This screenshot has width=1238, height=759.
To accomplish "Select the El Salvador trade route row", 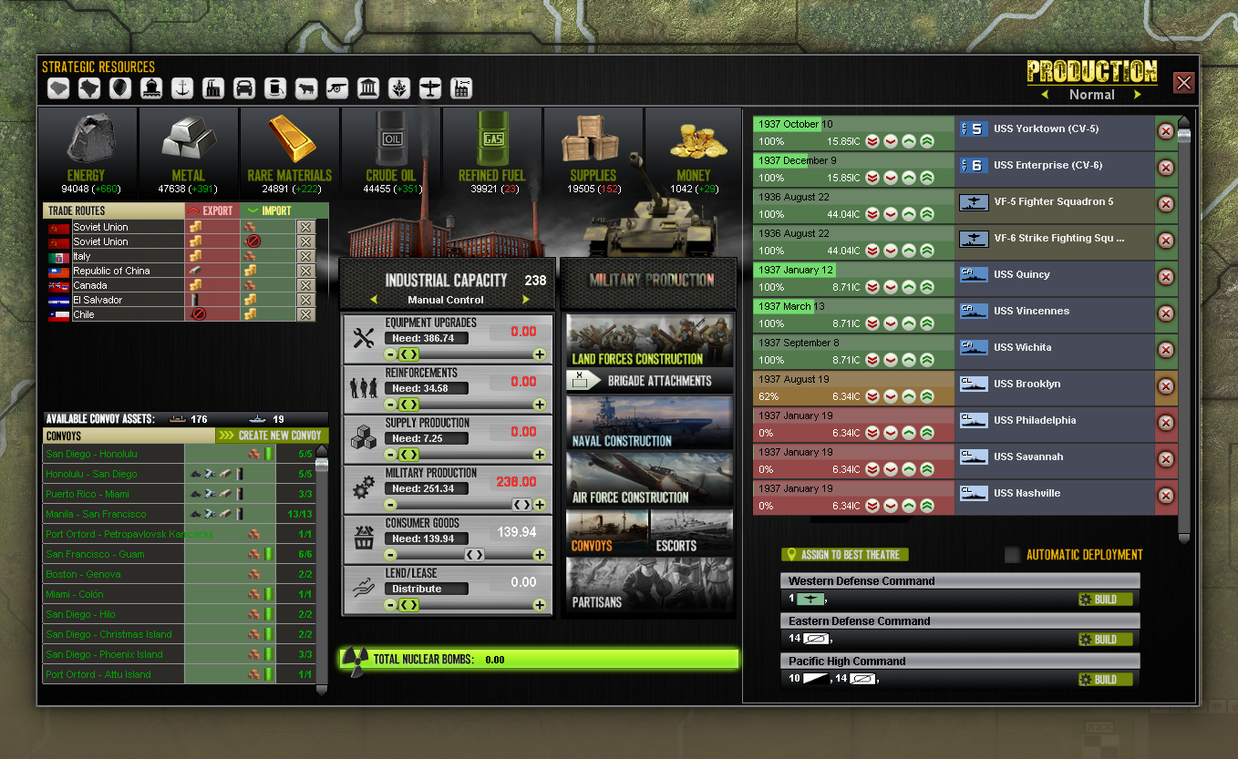I will tap(181, 300).
